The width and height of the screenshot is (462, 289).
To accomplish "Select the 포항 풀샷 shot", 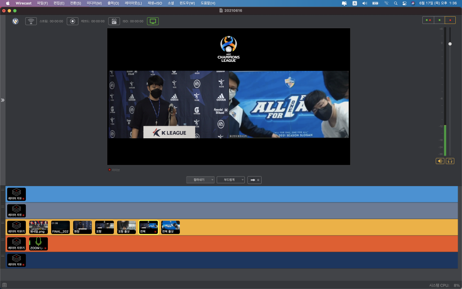I will tap(126, 227).
